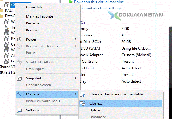Select the PF virtual machine entry

(13, 39)
